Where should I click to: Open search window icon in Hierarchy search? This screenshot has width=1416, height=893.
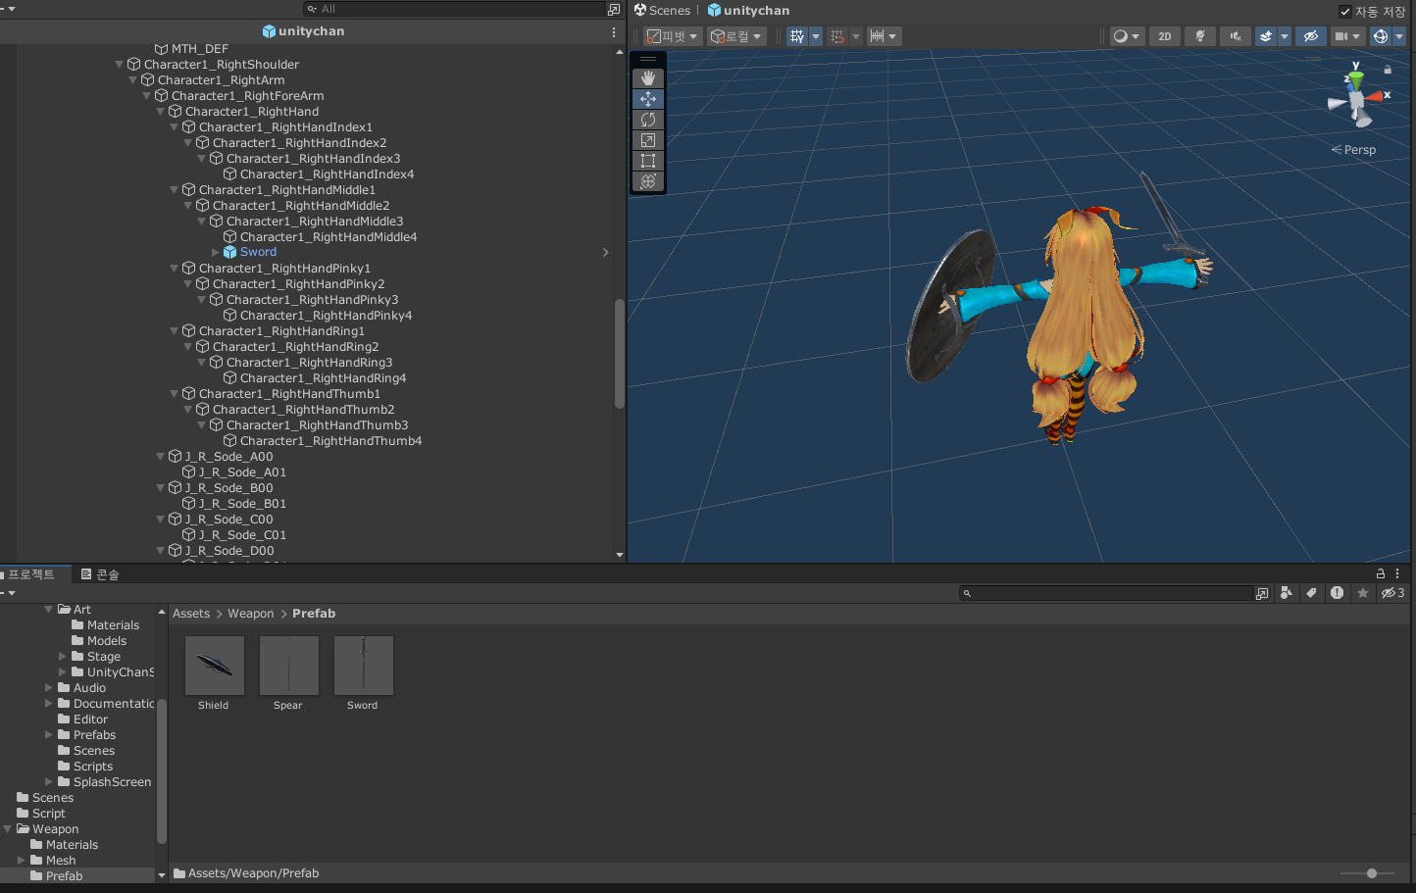[x=614, y=9]
